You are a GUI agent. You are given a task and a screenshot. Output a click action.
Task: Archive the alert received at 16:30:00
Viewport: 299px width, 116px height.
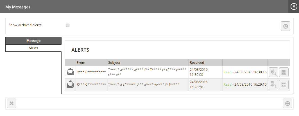coord(284,72)
